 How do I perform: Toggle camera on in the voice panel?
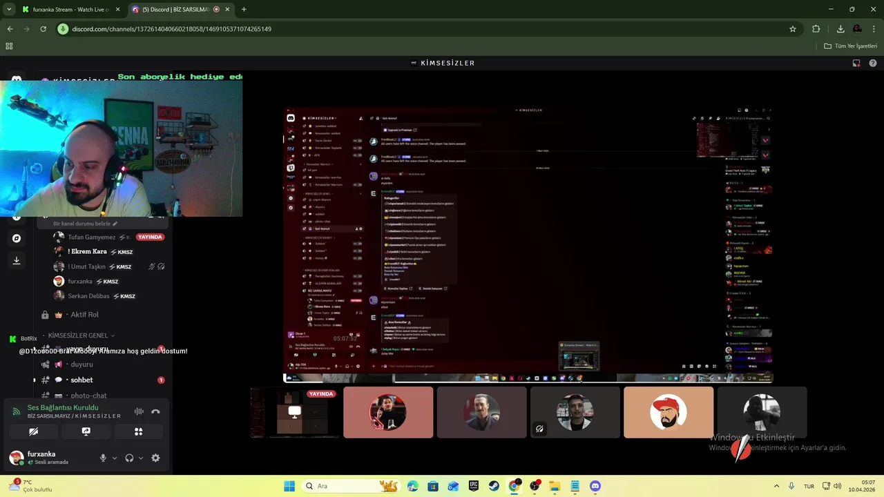pos(33,431)
